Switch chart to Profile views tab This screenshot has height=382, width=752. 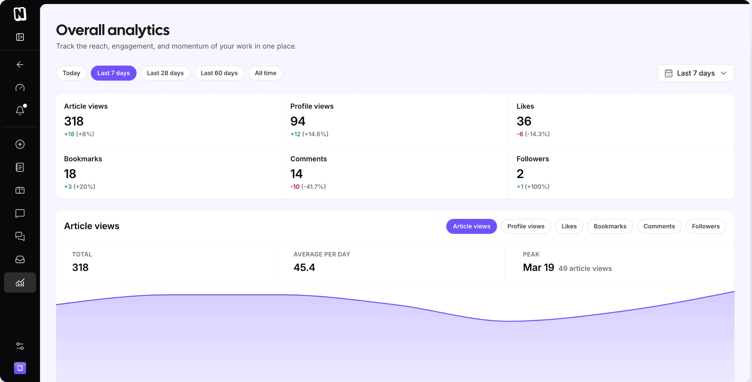tap(526, 226)
